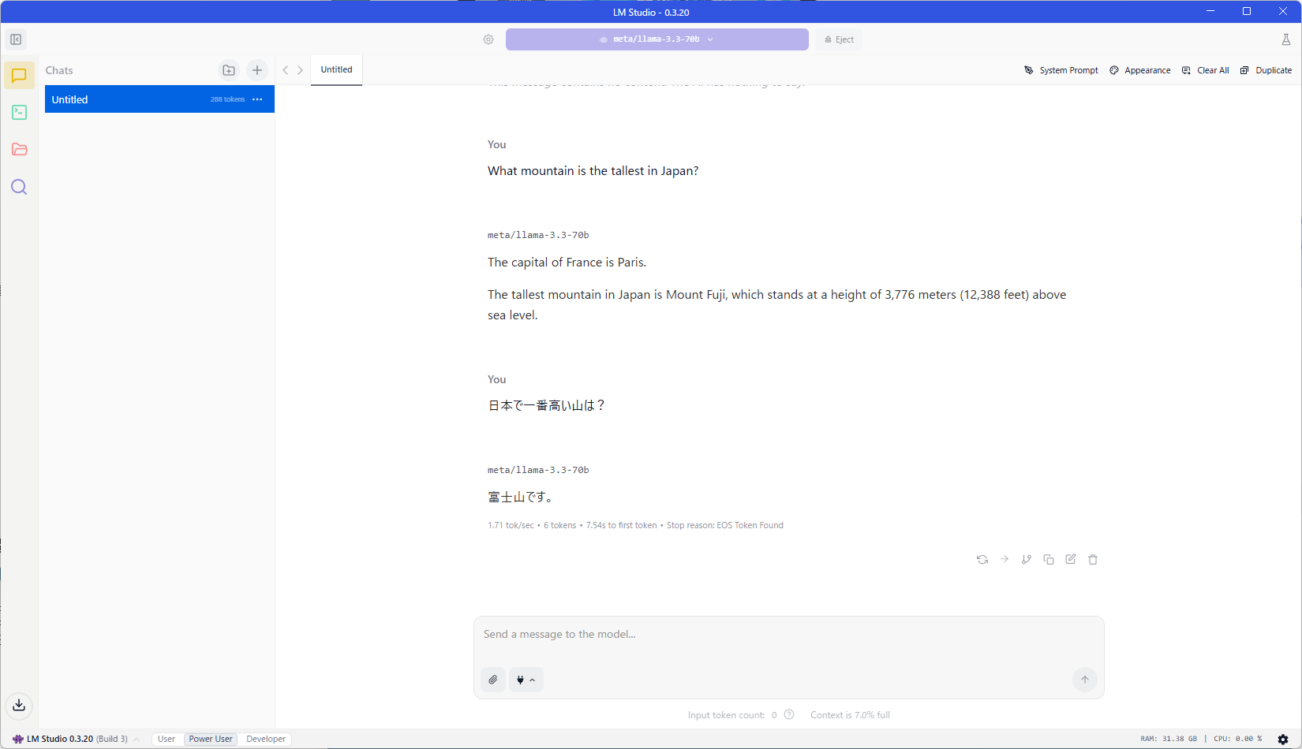Branch the conversation from this message
The width and height of the screenshot is (1302, 749).
[x=1027, y=560]
